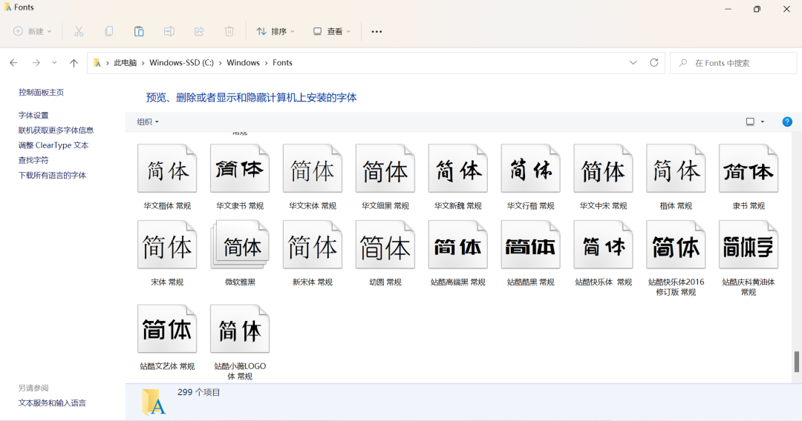Open 联机获取更多字体信息 link
This screenshot has height=421, width=802.
pos(56,130)
